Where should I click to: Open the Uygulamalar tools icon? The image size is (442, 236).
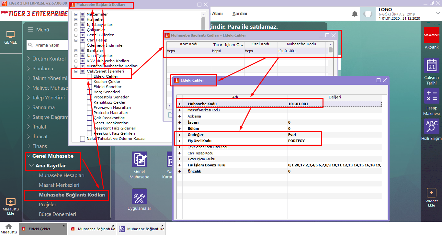pyautogui.click(x=140, y=196)
